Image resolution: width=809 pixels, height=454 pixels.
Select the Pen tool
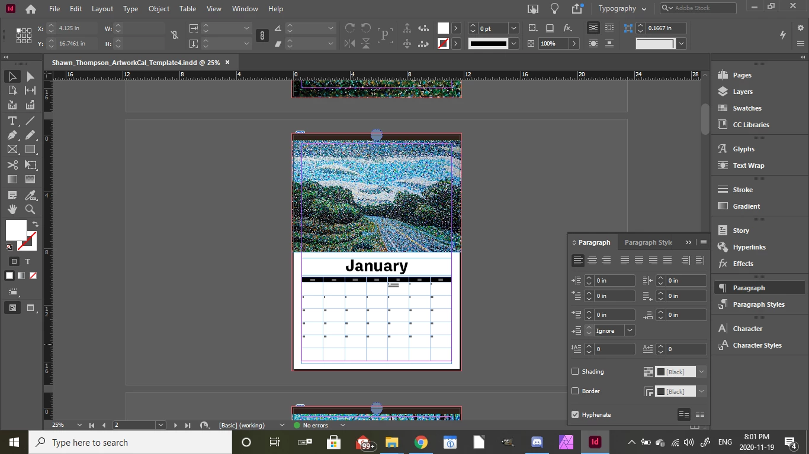(x=12, y=135)
